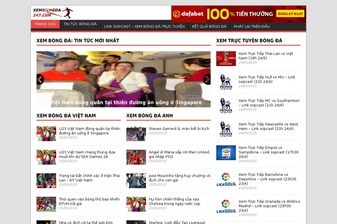The image size is (337, 224).
Task: Go to previous slide in news carousel
Action: click(40, 80)
